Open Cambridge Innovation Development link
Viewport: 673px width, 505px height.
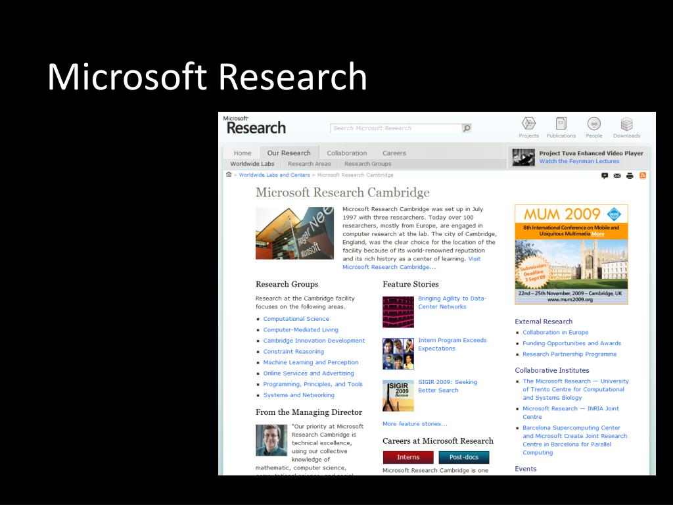coord(313,341)
